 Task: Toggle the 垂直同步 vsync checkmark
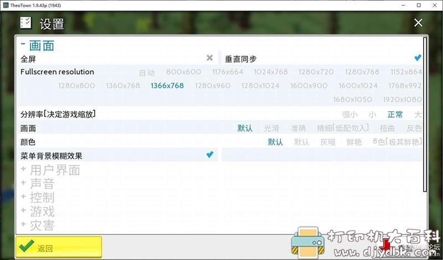(418, 58)
